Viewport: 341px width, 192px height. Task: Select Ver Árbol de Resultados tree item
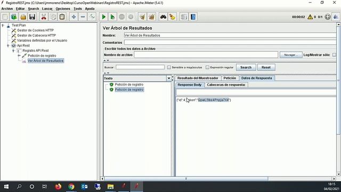[45, 61]
